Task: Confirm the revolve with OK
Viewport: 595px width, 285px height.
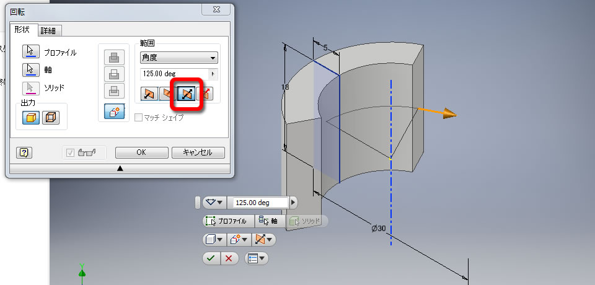Action: (x=141, y=152)
